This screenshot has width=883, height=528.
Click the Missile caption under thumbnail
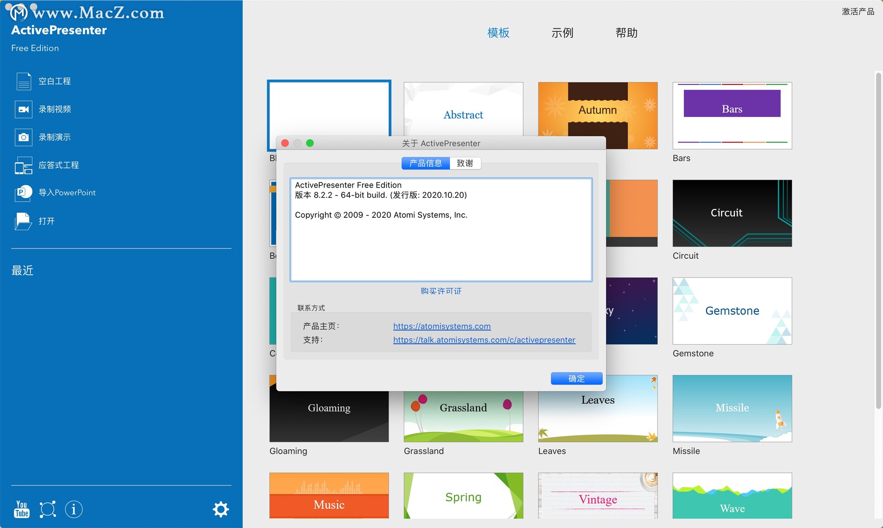686,451
